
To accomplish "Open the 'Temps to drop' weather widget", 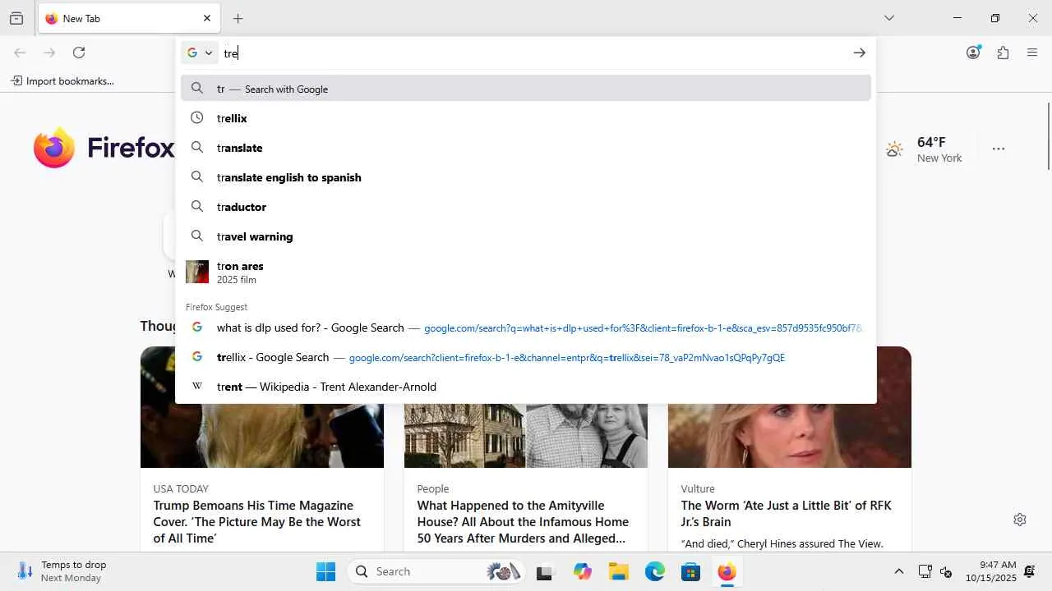I will coord(62,571).
